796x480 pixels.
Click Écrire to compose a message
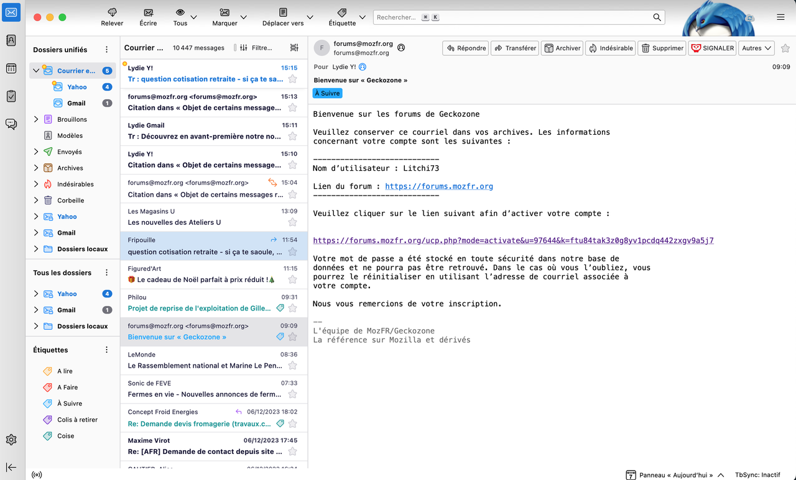tap(148, 17)
